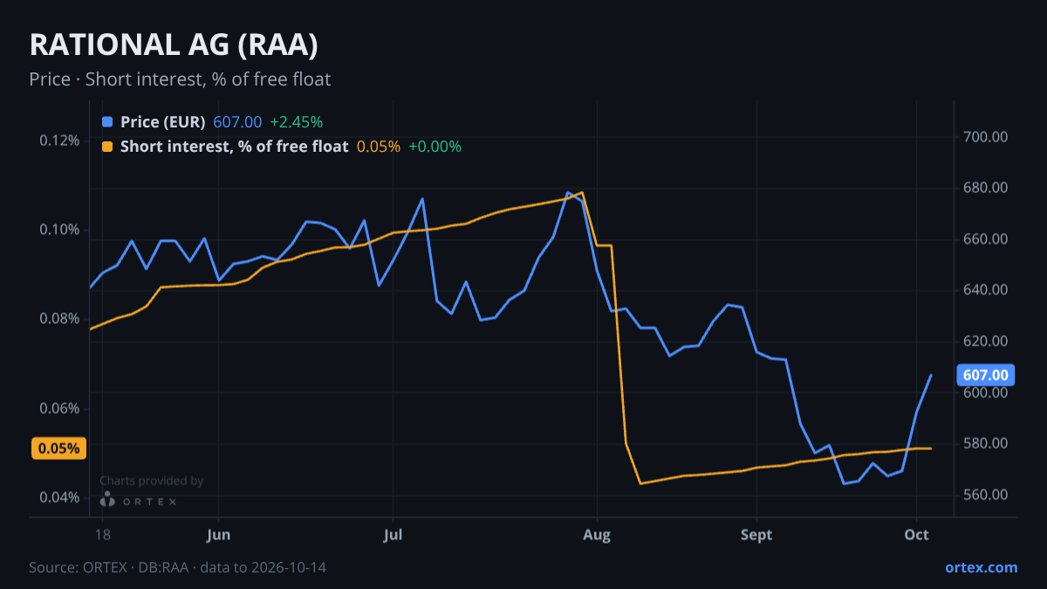Image resolution: width=1047 pixels, height=589 pixels.
Task: Click the orange 0.05% axis badge
Action: click(59, 449)
